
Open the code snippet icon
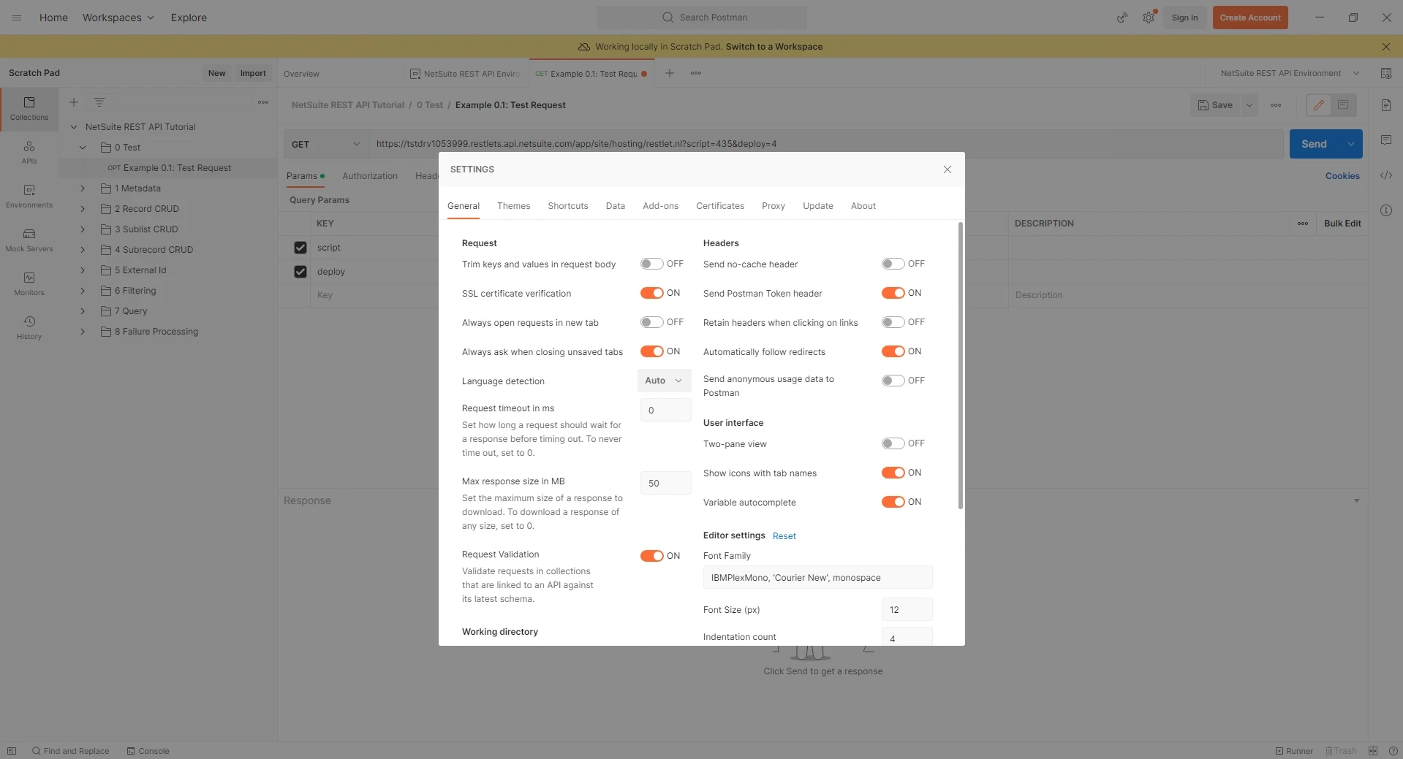point(1386,175)
